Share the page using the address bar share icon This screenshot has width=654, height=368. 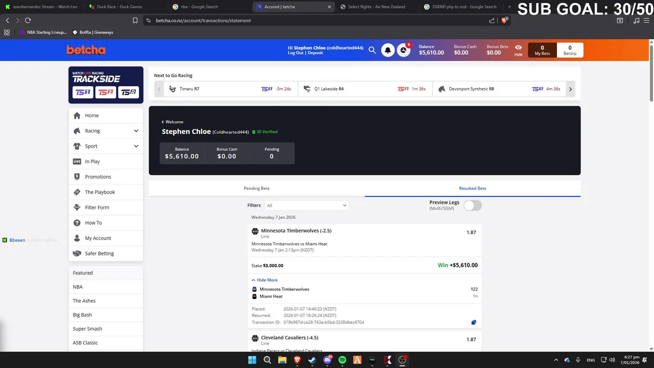492,20
